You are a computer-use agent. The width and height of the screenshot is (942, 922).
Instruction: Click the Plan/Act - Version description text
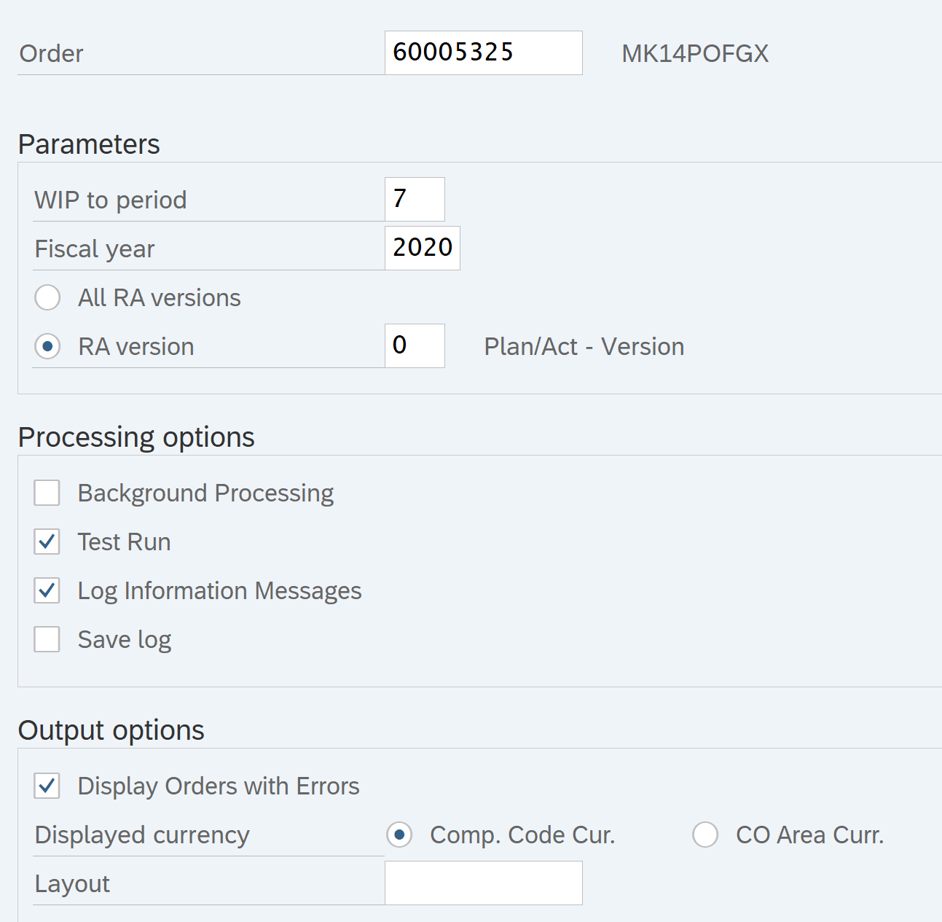pos(584,346)
